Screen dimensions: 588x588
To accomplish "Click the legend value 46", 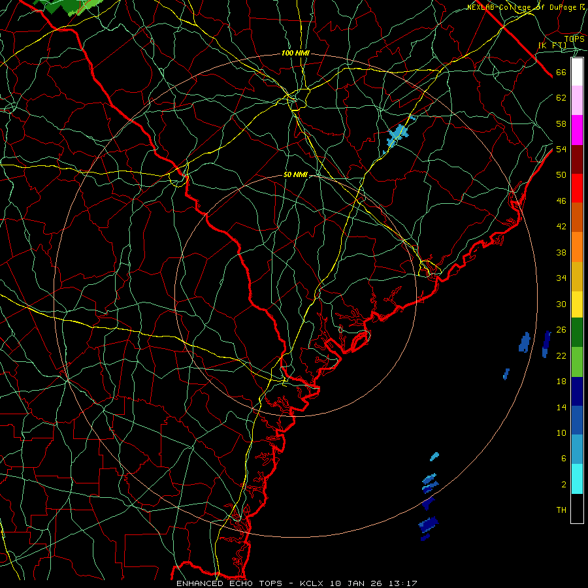I will tap(561, 201).
